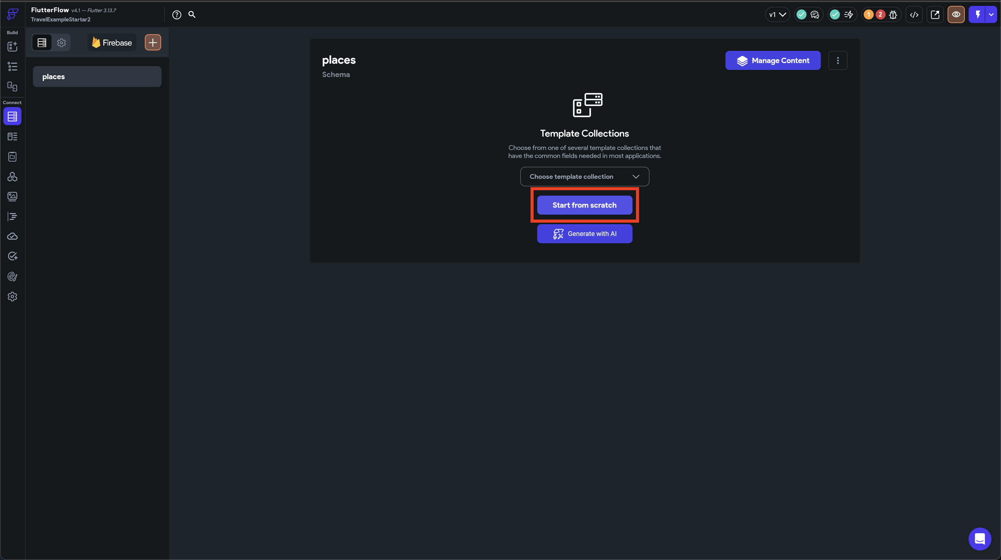Open the Widget Palette build icon
The width and height of the screenshot is (1001, 560).
coord(12,47)
